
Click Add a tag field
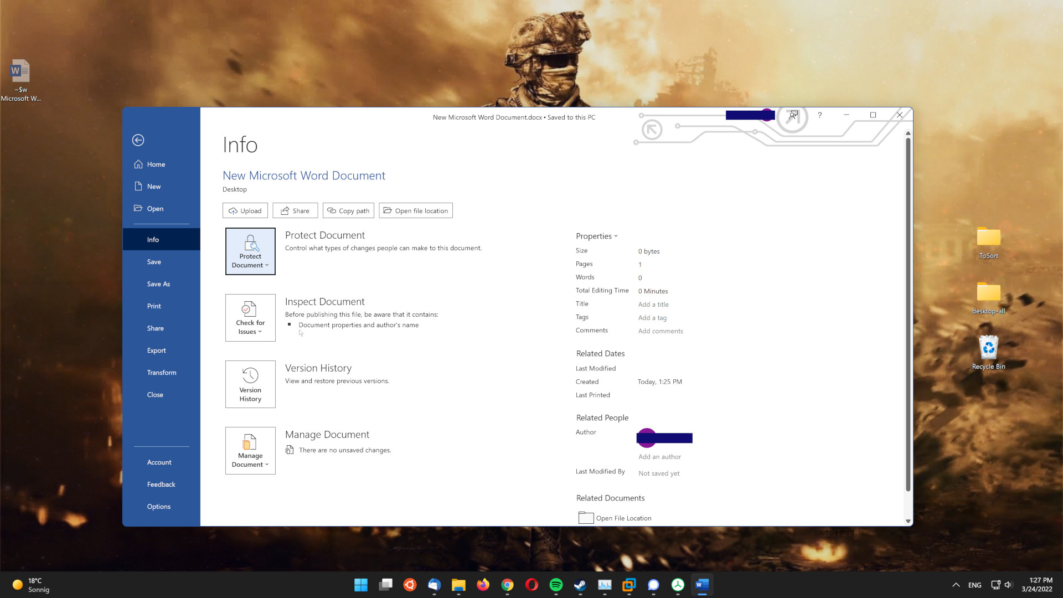click(x=652, y=318)
